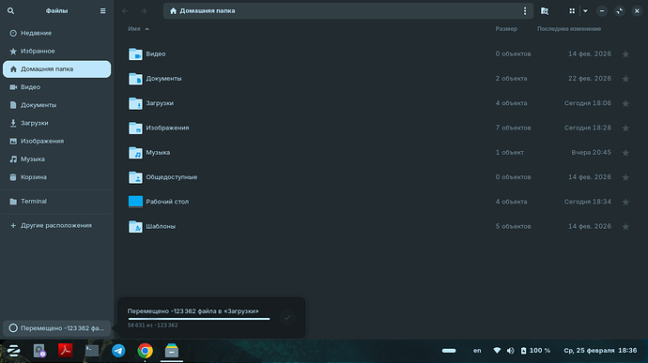Click the file operations progress button in the sidebar
The image size is (648, 363).
click(x=56, y=328)
